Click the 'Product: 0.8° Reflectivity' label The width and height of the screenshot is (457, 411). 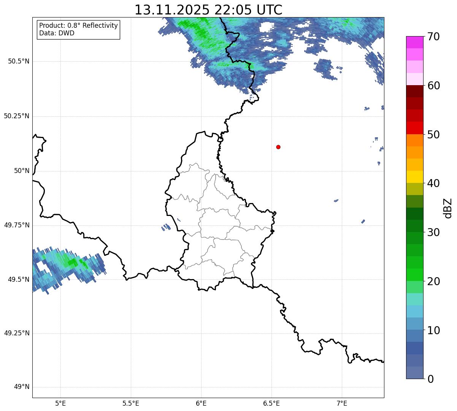(79, 25)
